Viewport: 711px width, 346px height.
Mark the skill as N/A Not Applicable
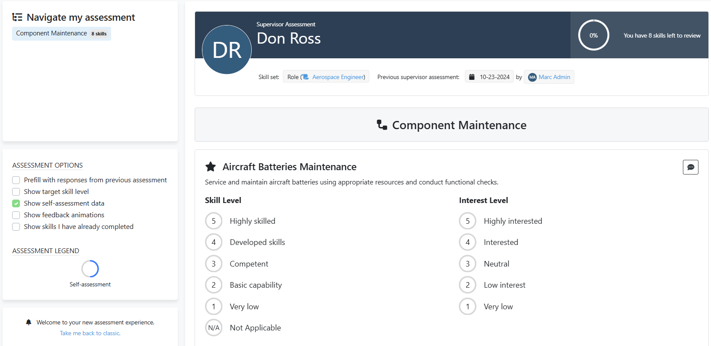pos(214,328)
